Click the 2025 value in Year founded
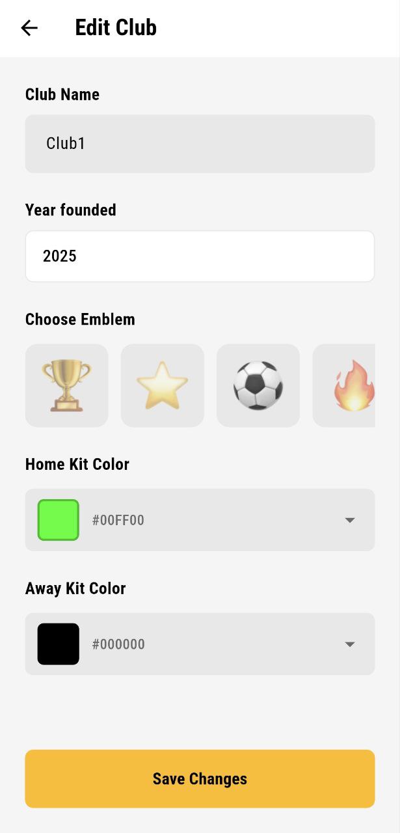Screen dimensions: 400x833 [x=59, y=256]
